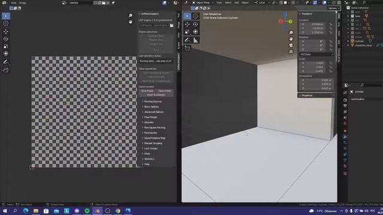The width and height of the screenshot is (383, 215).
Task: Activate the 3D viewport Cursor tool
Action: coord(196,16)
